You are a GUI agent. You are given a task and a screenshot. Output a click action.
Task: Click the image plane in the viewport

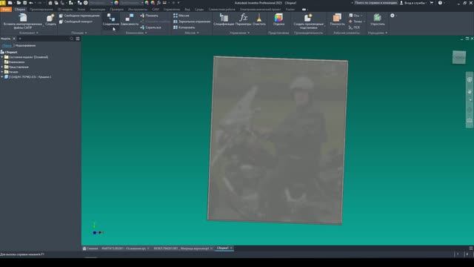(x=278, y=140)
